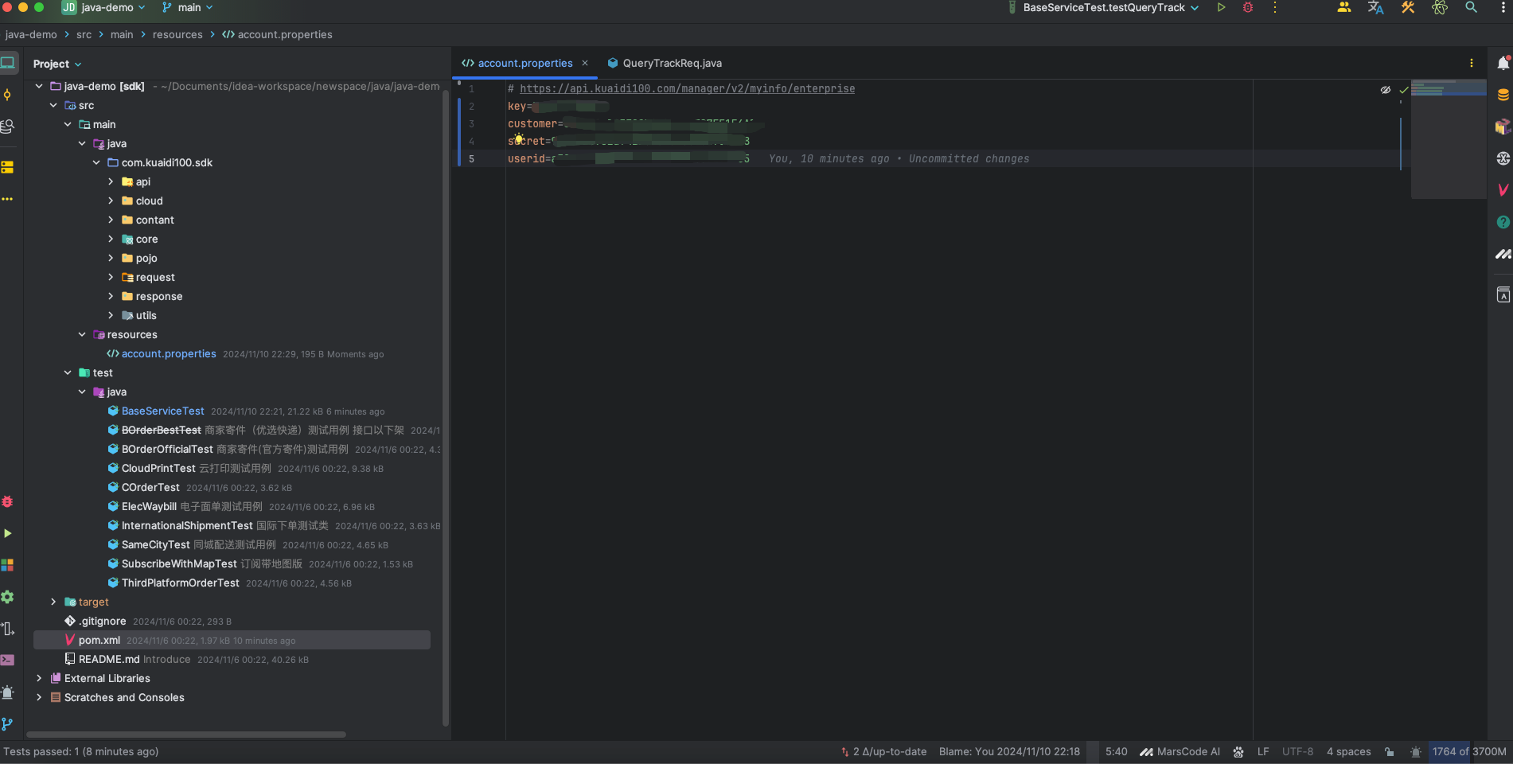Open the Maven tool window V icon

1503,190
